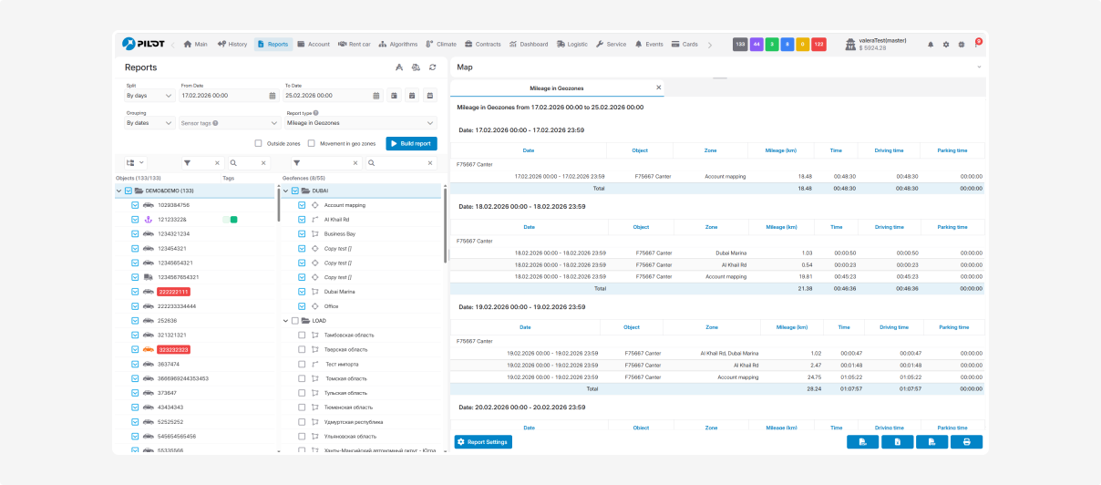1101x485 pixels.
Task: Click the refresh icon in Reports header
Action: [x=432, y=67]
